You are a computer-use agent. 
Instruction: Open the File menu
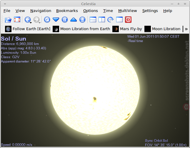[x=7, y=11]
